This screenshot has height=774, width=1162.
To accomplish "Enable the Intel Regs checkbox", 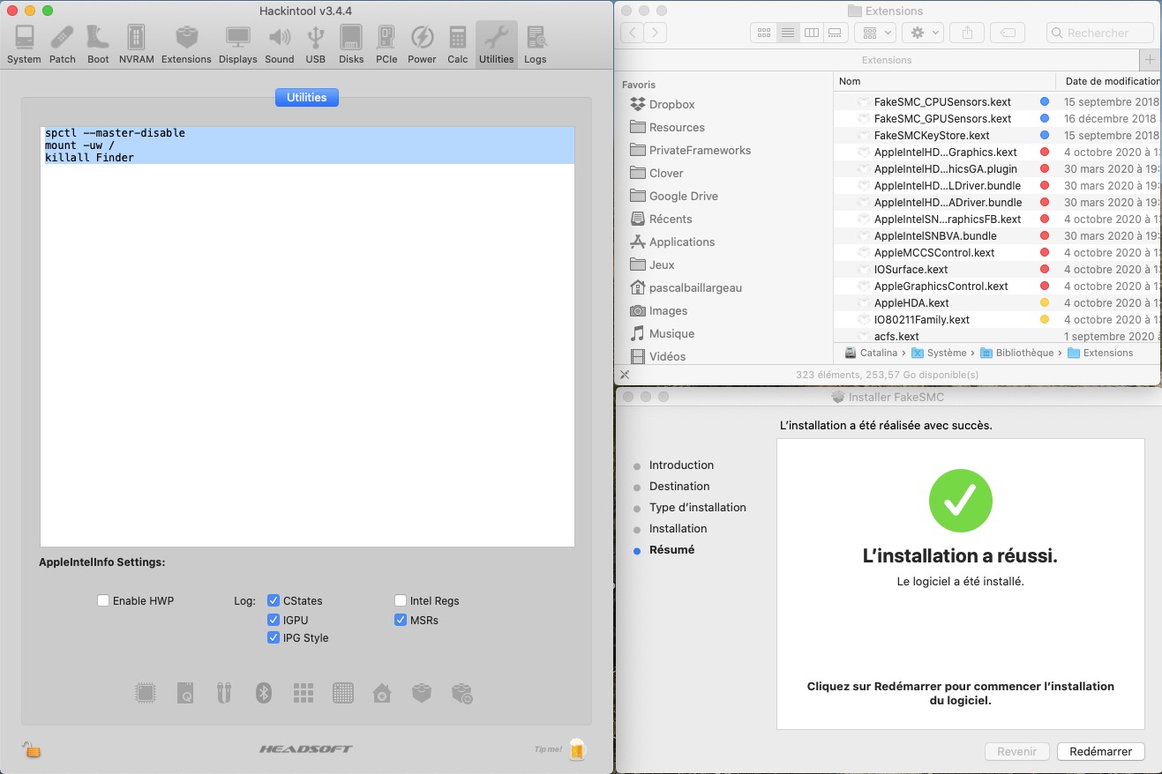I will 401,600.
